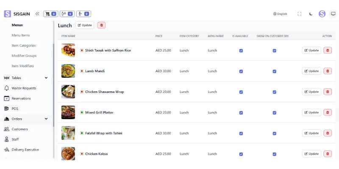Delete the Lamb Mandi item
The height and width of the screenshot is (169, 339).
pos(328,71)
